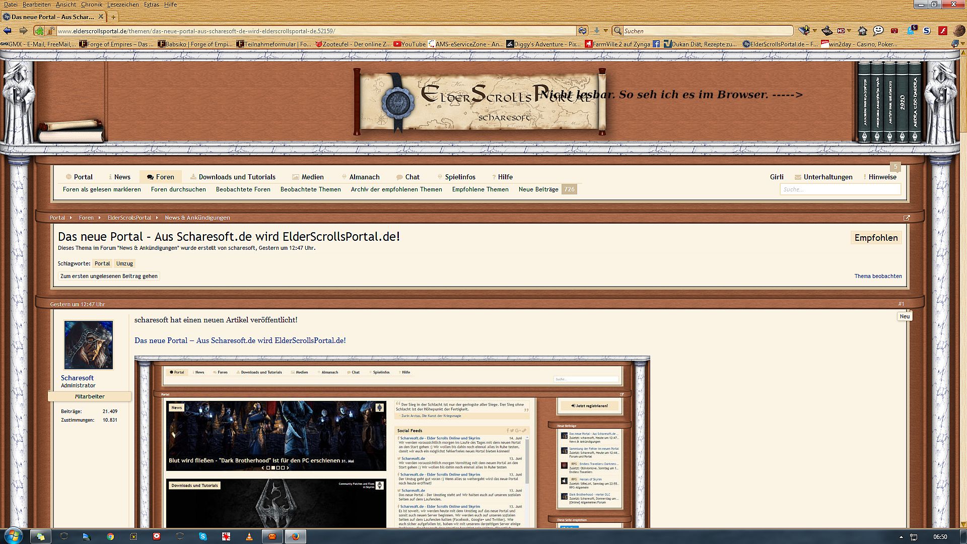
Task: Launch Firefox from the Windows taskbar
Action: coord(296,536)
